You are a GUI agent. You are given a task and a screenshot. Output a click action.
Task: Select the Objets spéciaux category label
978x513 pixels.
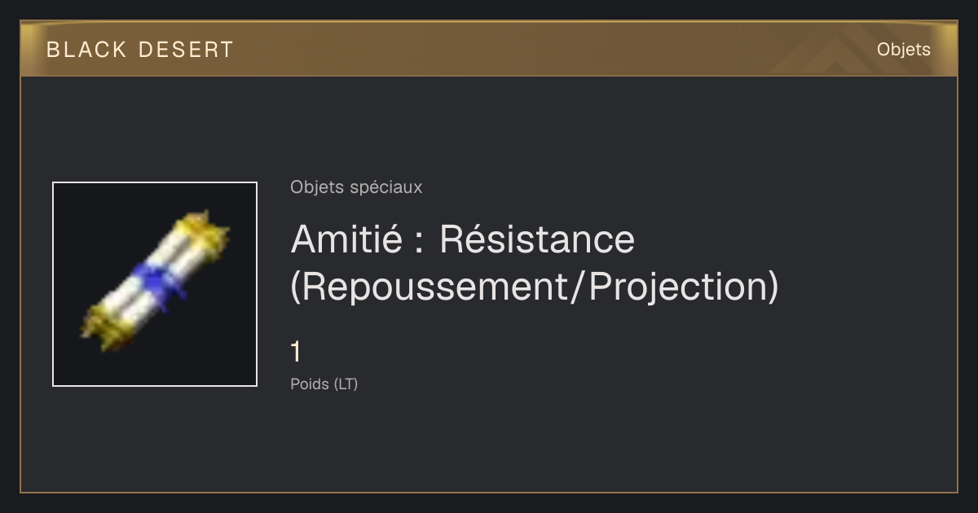coord(356,187)
